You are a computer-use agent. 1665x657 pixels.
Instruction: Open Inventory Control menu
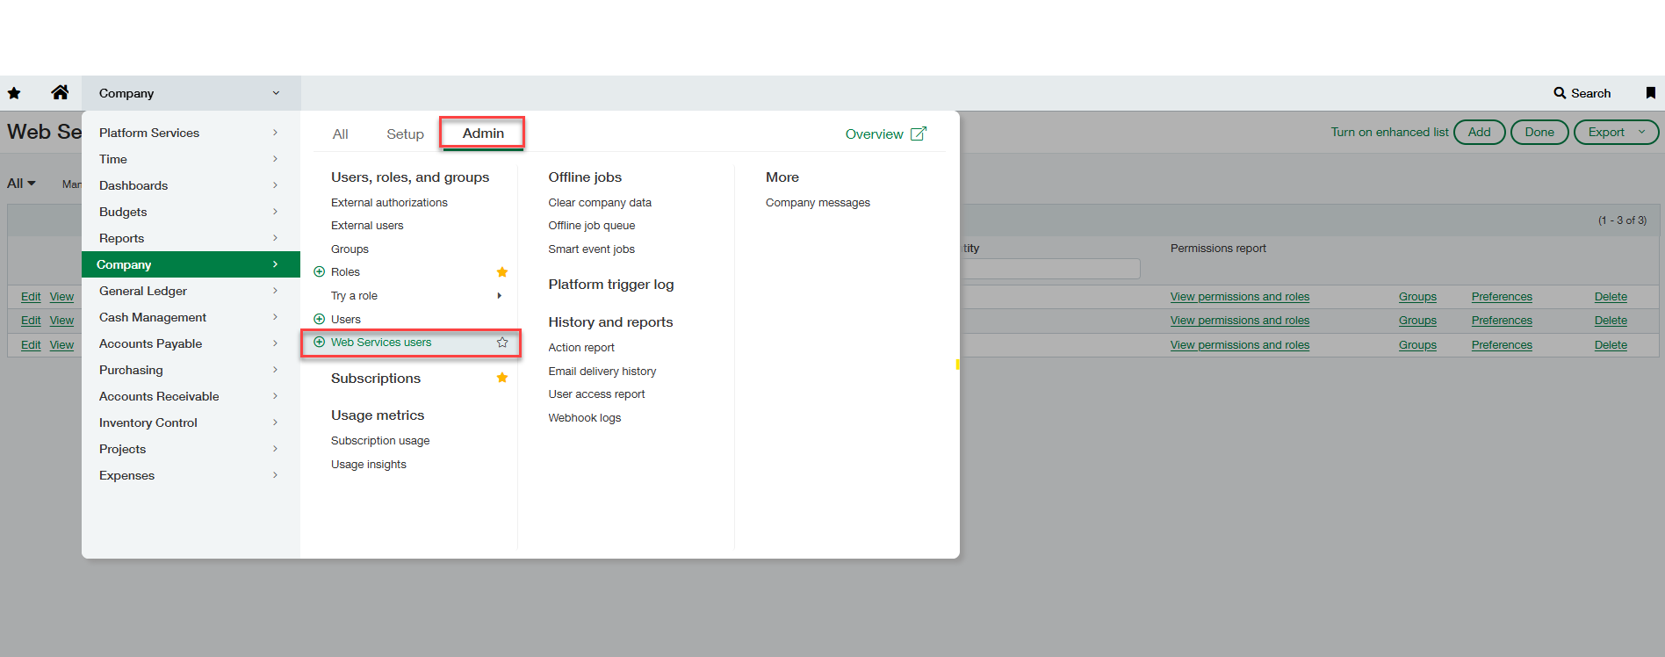191,422
